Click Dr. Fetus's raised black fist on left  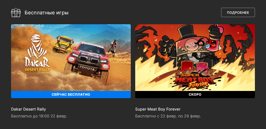(167, 45)
